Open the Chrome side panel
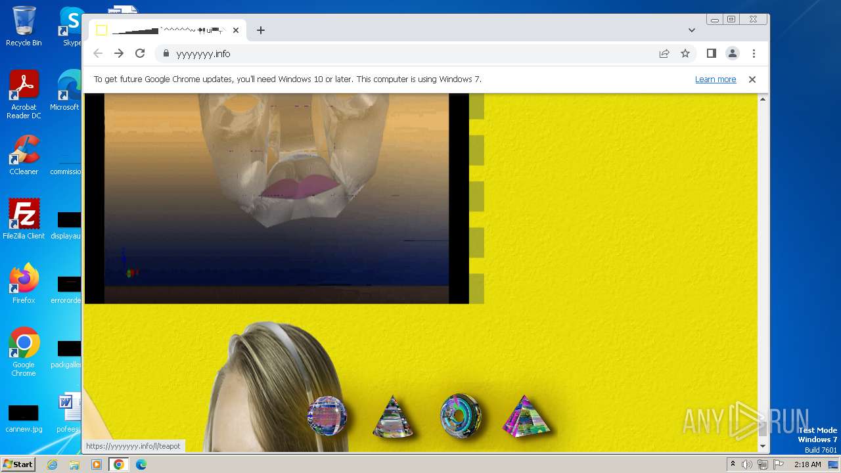 click(x=711, y=54)
